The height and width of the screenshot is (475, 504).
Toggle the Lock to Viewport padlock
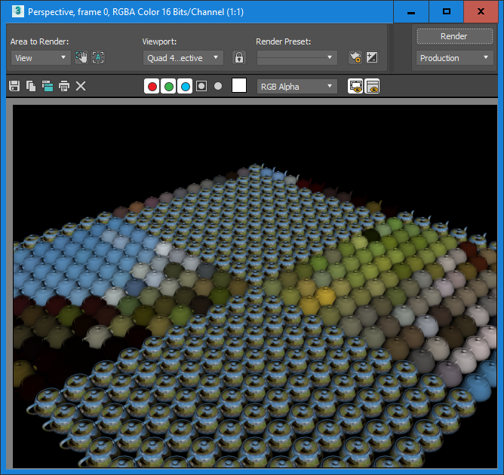(239, 58)
